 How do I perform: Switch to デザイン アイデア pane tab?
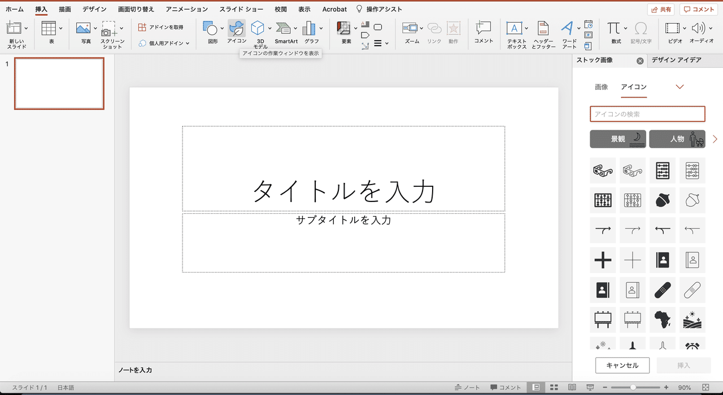(676, 60)
